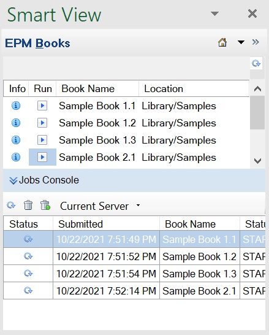Run Sample Book 1.2

pos(42,123)
